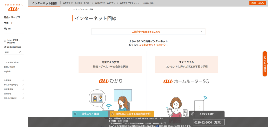Hide the phone tab with このタブを隠す
This screenshot has width=268, height=127.
click(206, 114)
